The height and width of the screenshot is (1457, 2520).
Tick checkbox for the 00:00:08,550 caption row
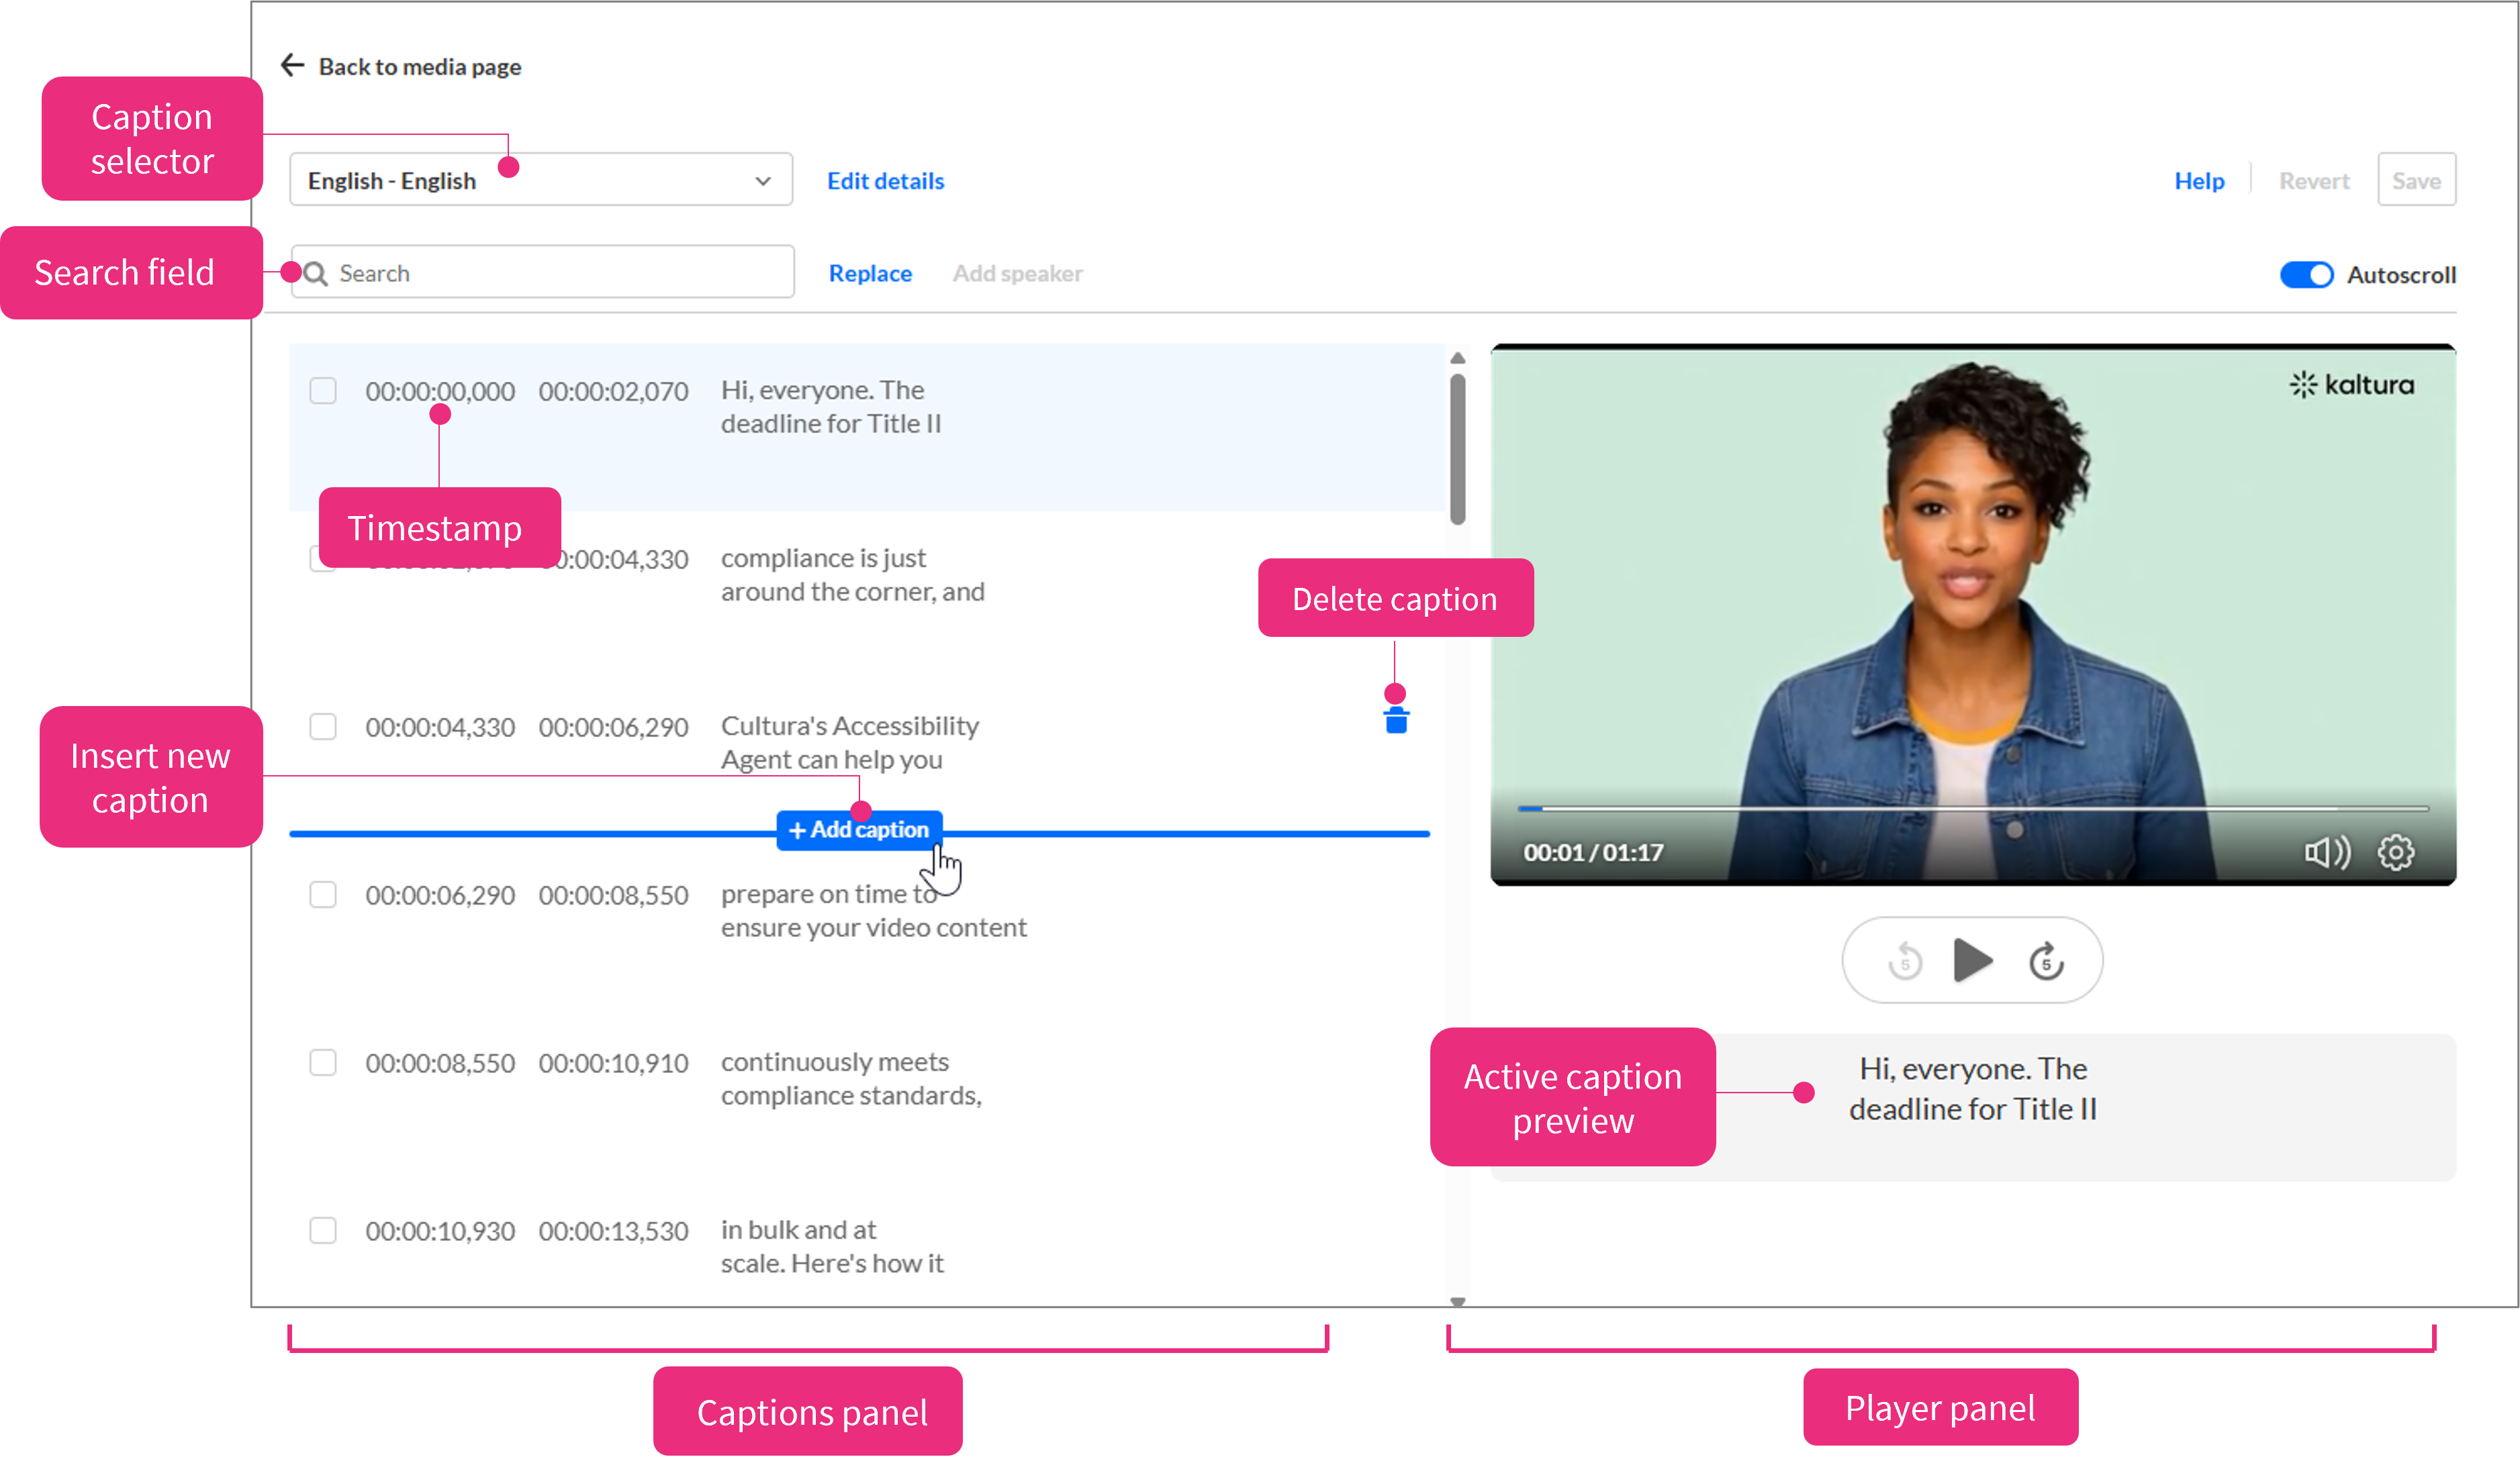[x=323, y=1062]
